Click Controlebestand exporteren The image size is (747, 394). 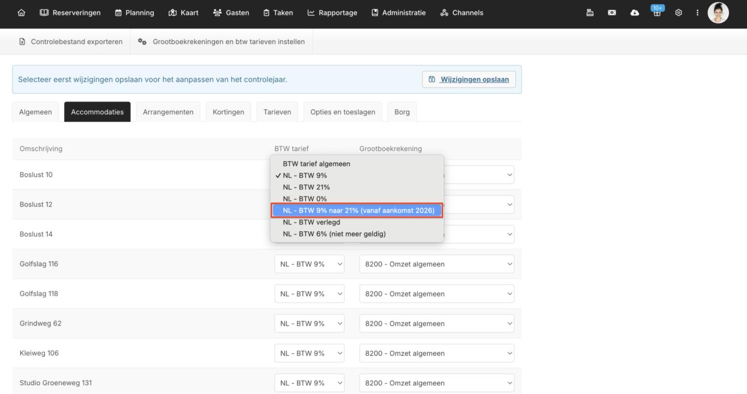71,41
